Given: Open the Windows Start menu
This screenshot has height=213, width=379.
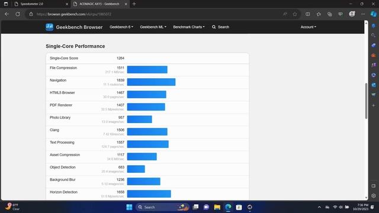Looking at the screenshot, I should [129, 207].
